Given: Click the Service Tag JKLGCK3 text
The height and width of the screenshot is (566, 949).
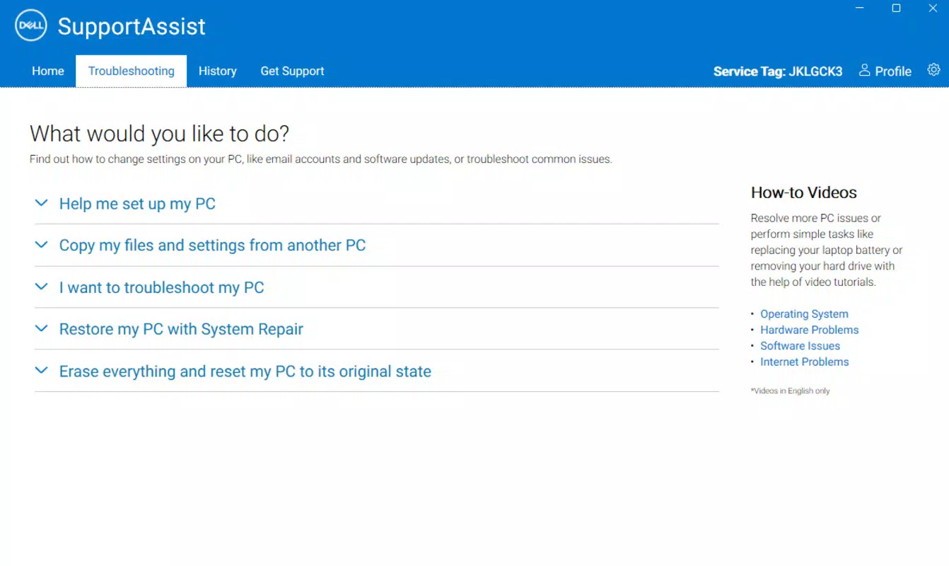Looking at the screenshot, I should (x=778, y=71).
